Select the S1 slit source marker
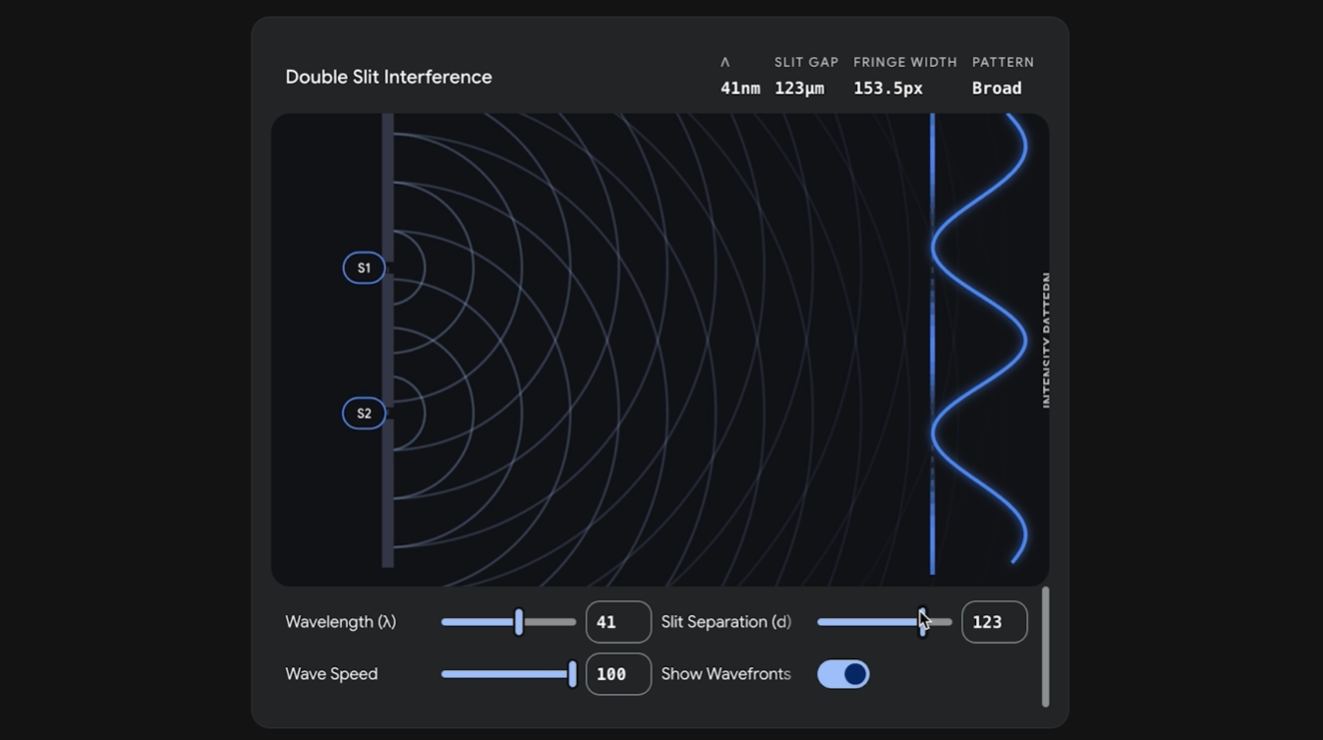The width and height of the screenshot is (1323, 740). coord(364,267)
